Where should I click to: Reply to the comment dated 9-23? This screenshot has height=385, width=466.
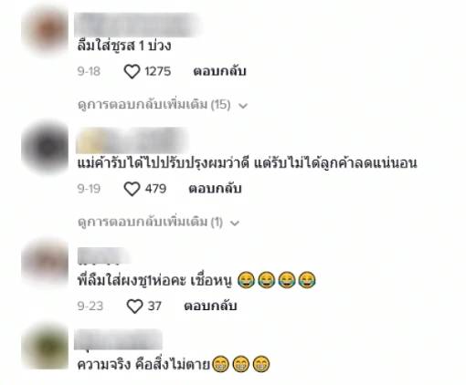pos(210,306)
